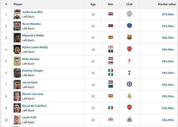This screenshot has width=178, height=127.
Task: Select the FC Barcelona crest icon
Action: click(129, 37)
